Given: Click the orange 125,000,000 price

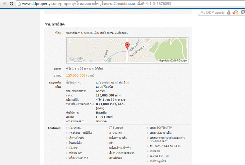Looking at the screenshot, I should 75,75.
